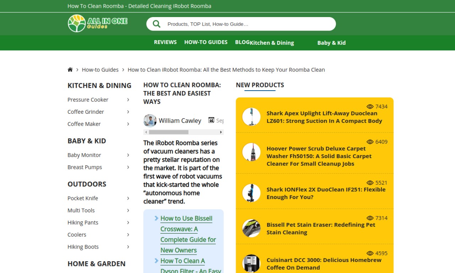Screen dimensions: 455x273
Task: Click the BABY & KID sidebar heading
Action: coord(87,141)
